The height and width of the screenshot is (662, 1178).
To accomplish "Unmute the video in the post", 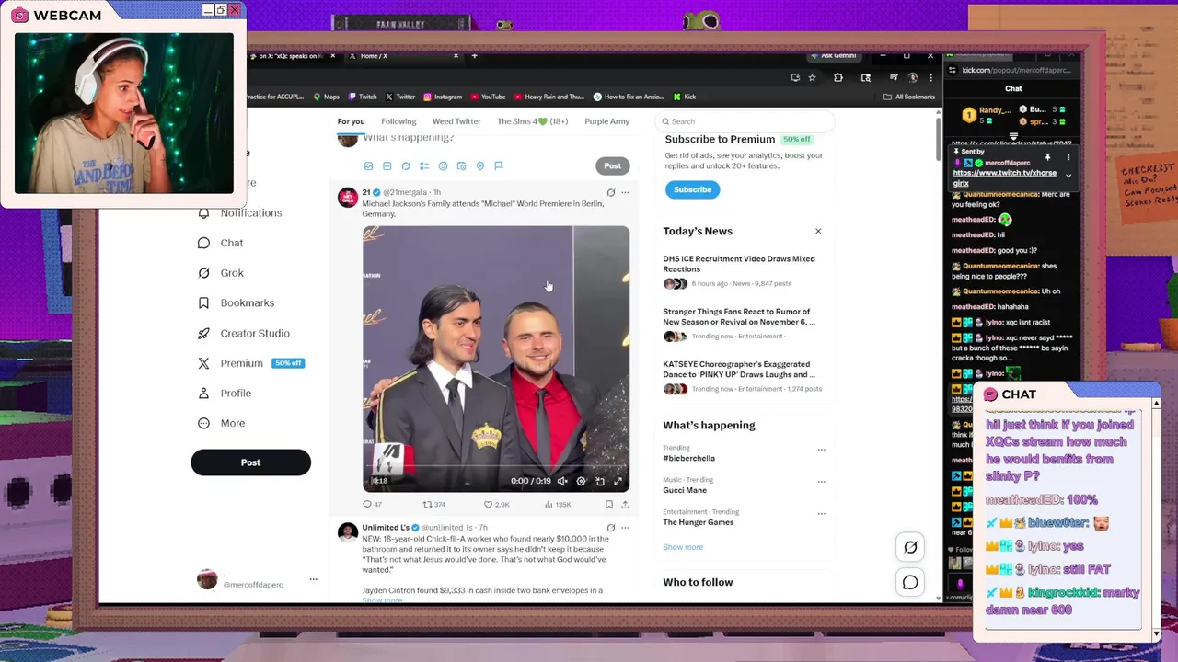I will click(562, 481).
